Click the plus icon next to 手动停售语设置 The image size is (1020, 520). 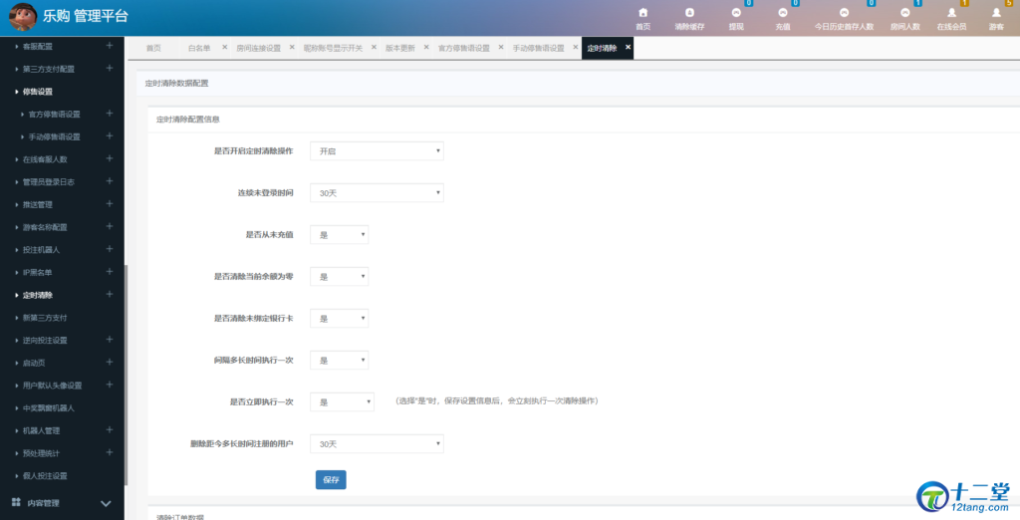click(110, 136)
